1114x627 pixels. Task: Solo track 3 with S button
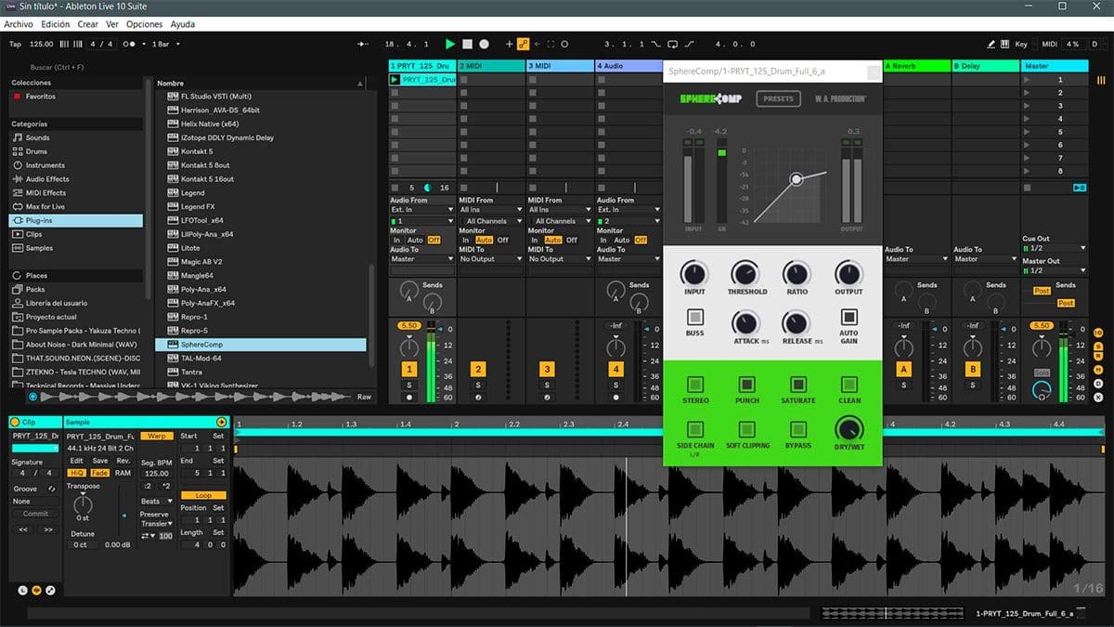tap(547, 385)
